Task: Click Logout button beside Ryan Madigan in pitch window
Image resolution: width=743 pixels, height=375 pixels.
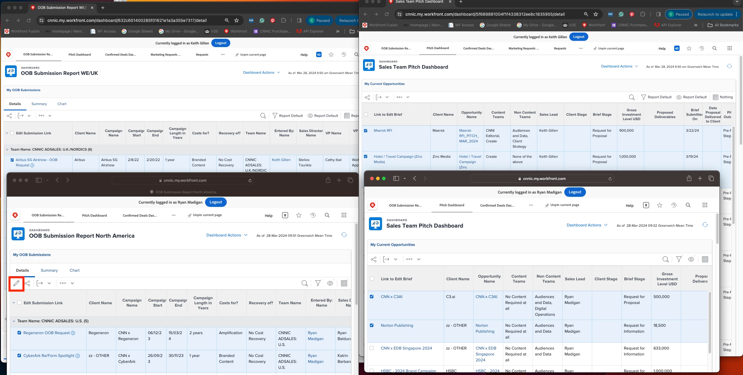Action: click(x=575, y=192)
